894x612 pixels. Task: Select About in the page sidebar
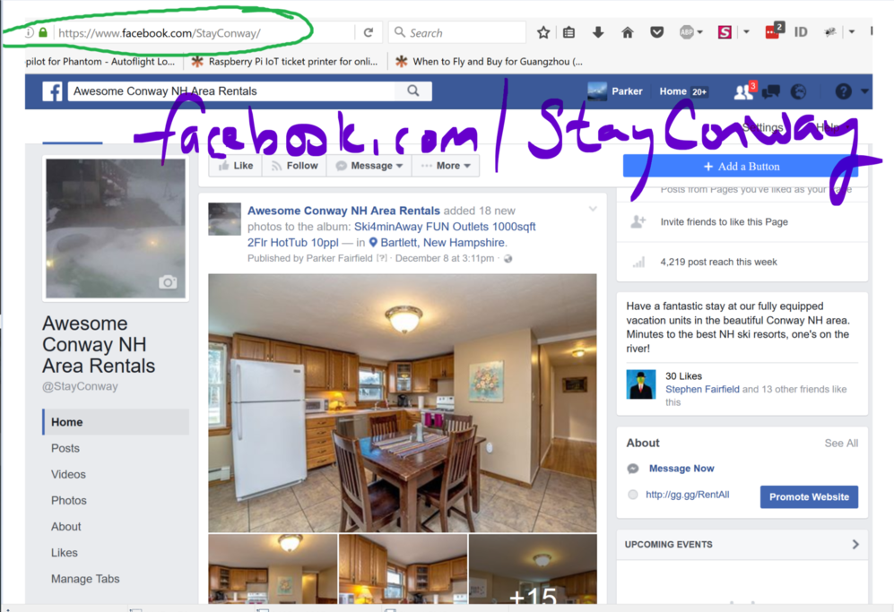click(66, 527)
